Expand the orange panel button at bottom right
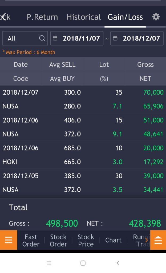 158,240
